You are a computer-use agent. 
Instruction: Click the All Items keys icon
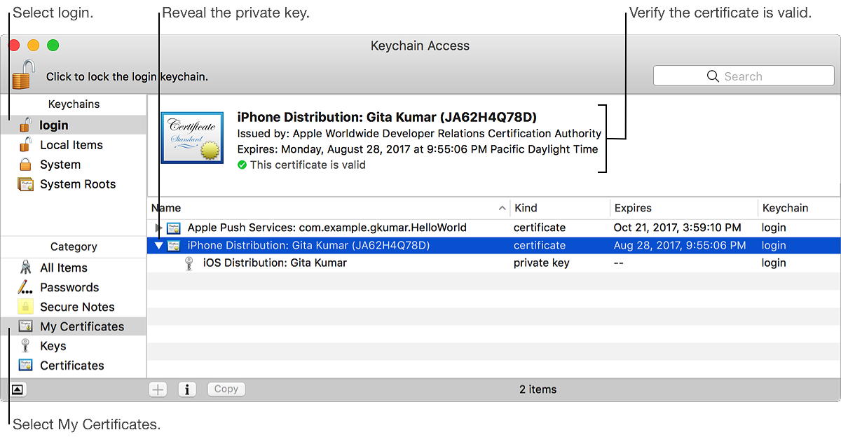(26, 268)
